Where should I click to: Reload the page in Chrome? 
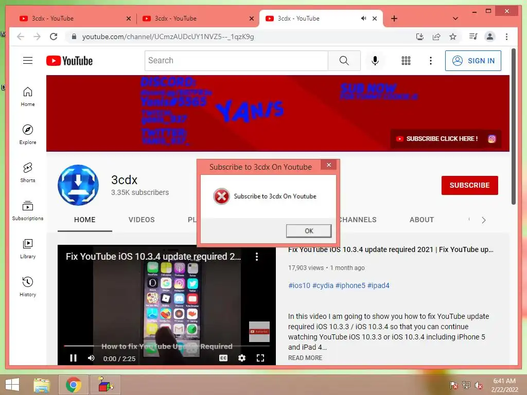point(54,37)
